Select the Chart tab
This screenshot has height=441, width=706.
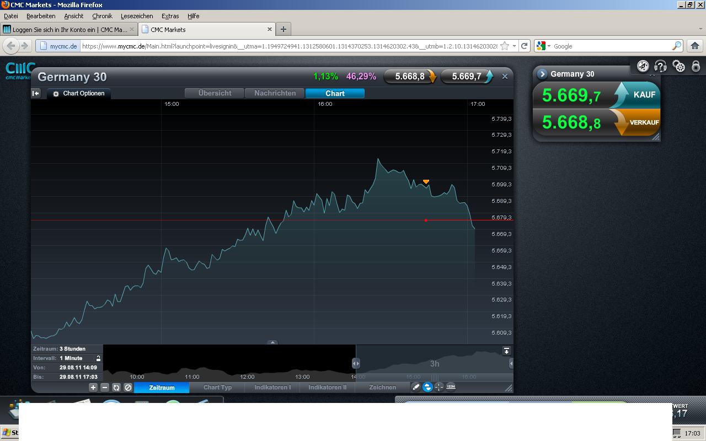click(x=335, y=93)
